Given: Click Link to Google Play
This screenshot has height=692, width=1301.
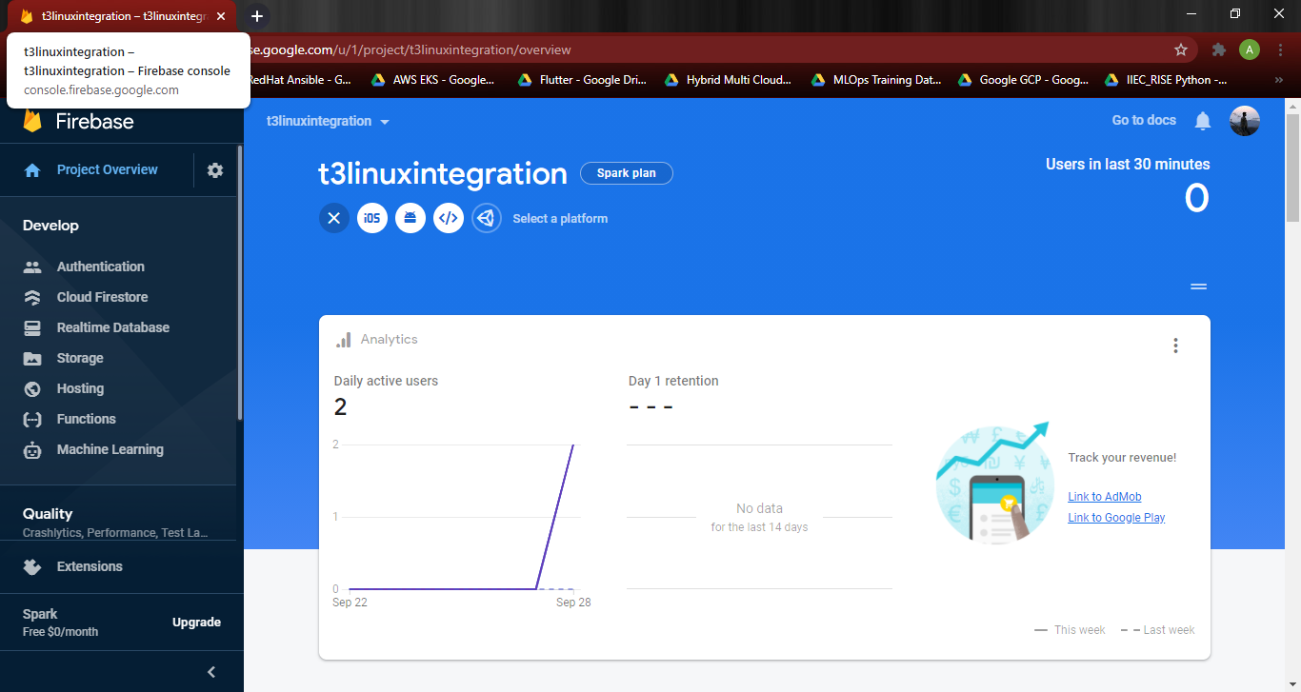Looking at the screenshot, I should pos(1116,518).
